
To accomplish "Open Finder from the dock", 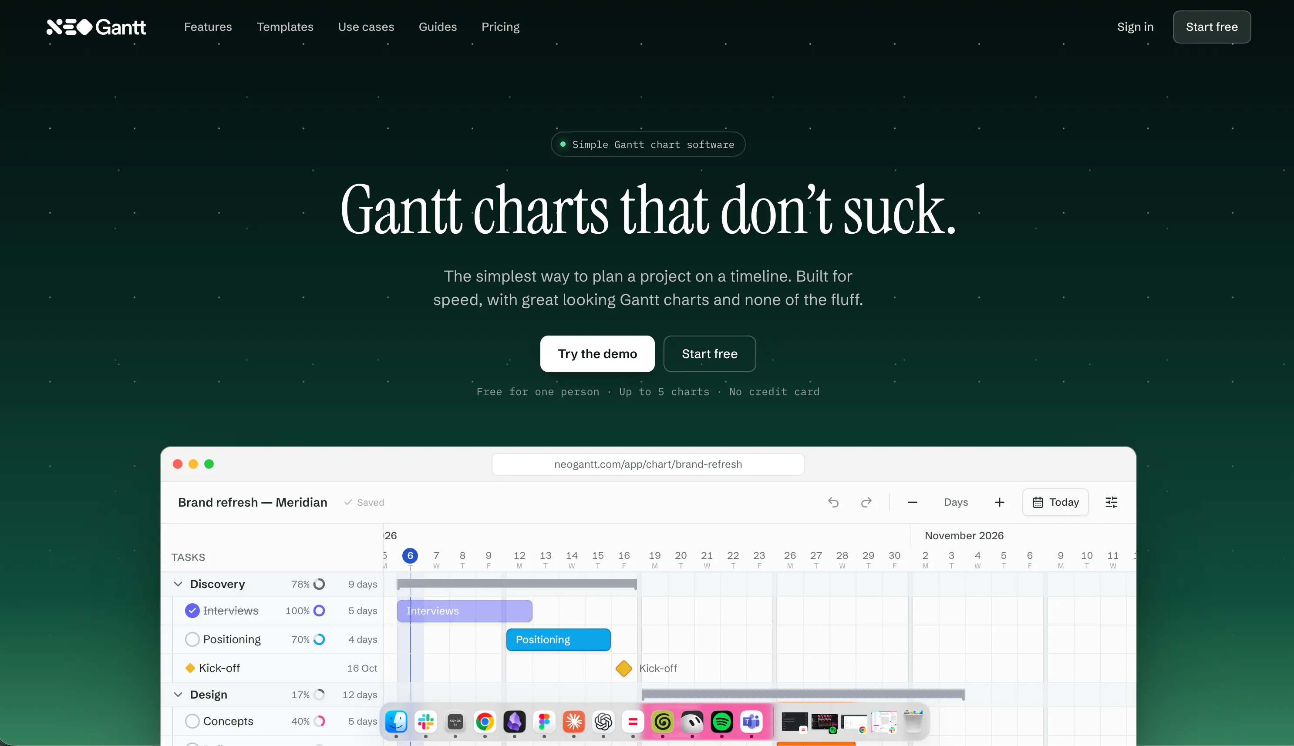I will [x=396, y=722].
